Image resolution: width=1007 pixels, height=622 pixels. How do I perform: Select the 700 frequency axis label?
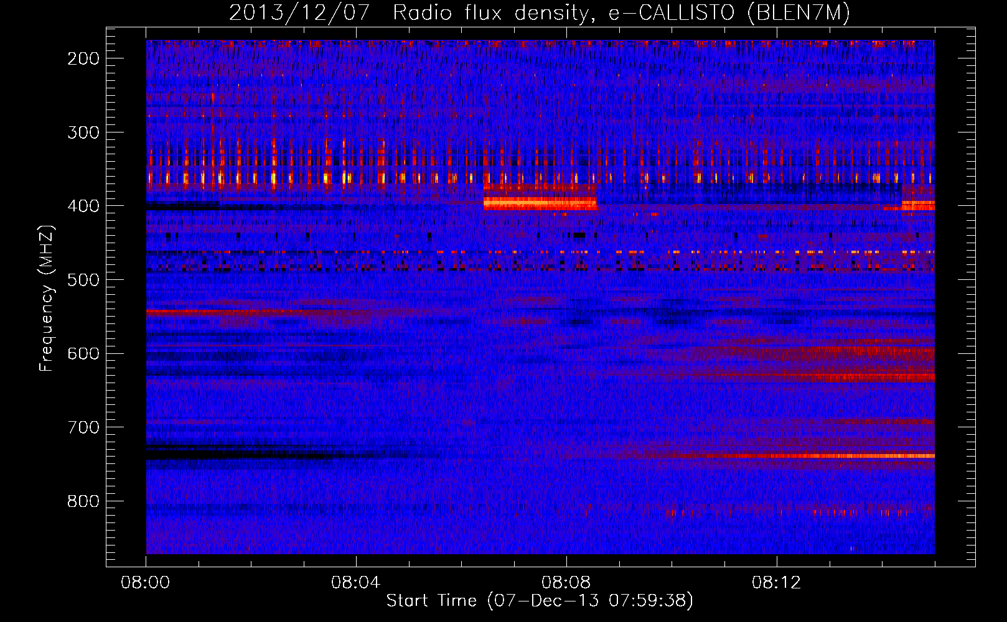83,427
